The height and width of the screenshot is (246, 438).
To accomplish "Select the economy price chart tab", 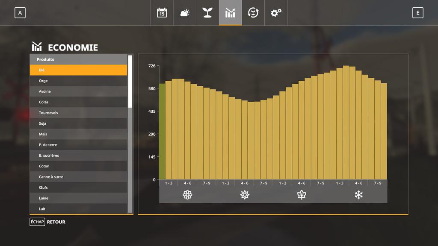I will [230, 13].
